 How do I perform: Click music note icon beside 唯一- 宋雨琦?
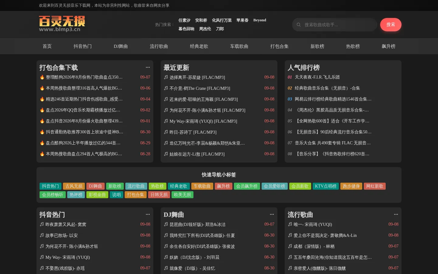[x=290, y=224]
